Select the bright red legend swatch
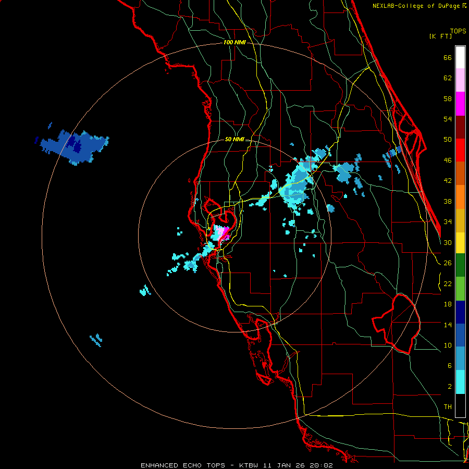 460,151
